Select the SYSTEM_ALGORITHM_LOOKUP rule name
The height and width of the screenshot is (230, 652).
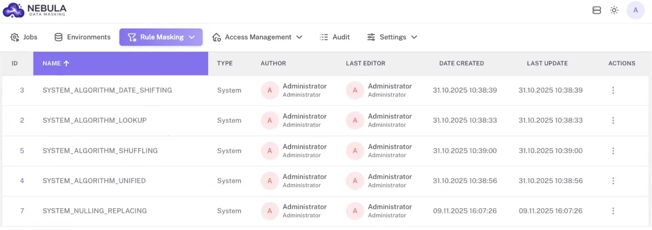94,120
